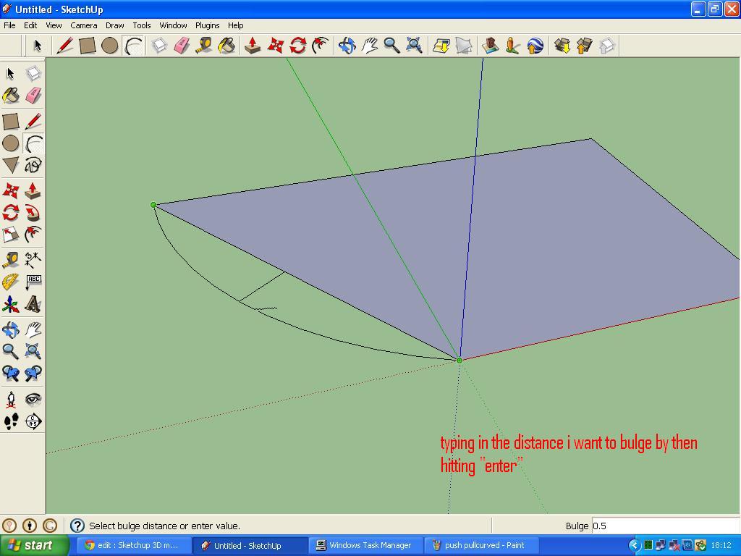The height and width of the screenshot is (556, 741).
Task: Open the Tools menu
Action: (x=141, y=25)
